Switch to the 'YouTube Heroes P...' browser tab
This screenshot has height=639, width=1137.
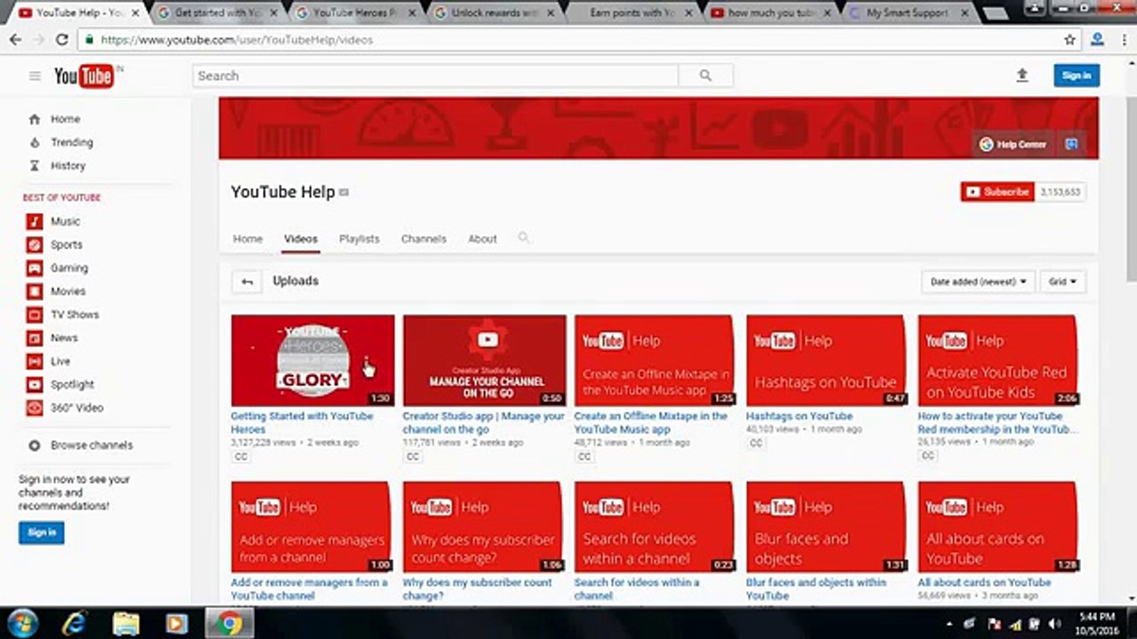(354, 12)
